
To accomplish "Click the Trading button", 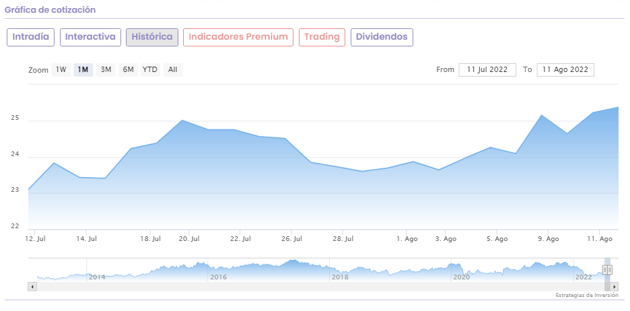I will click(x=322, y=37).
